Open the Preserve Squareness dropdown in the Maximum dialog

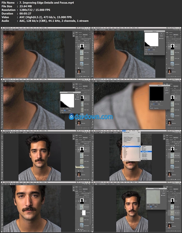pos(152,54)
